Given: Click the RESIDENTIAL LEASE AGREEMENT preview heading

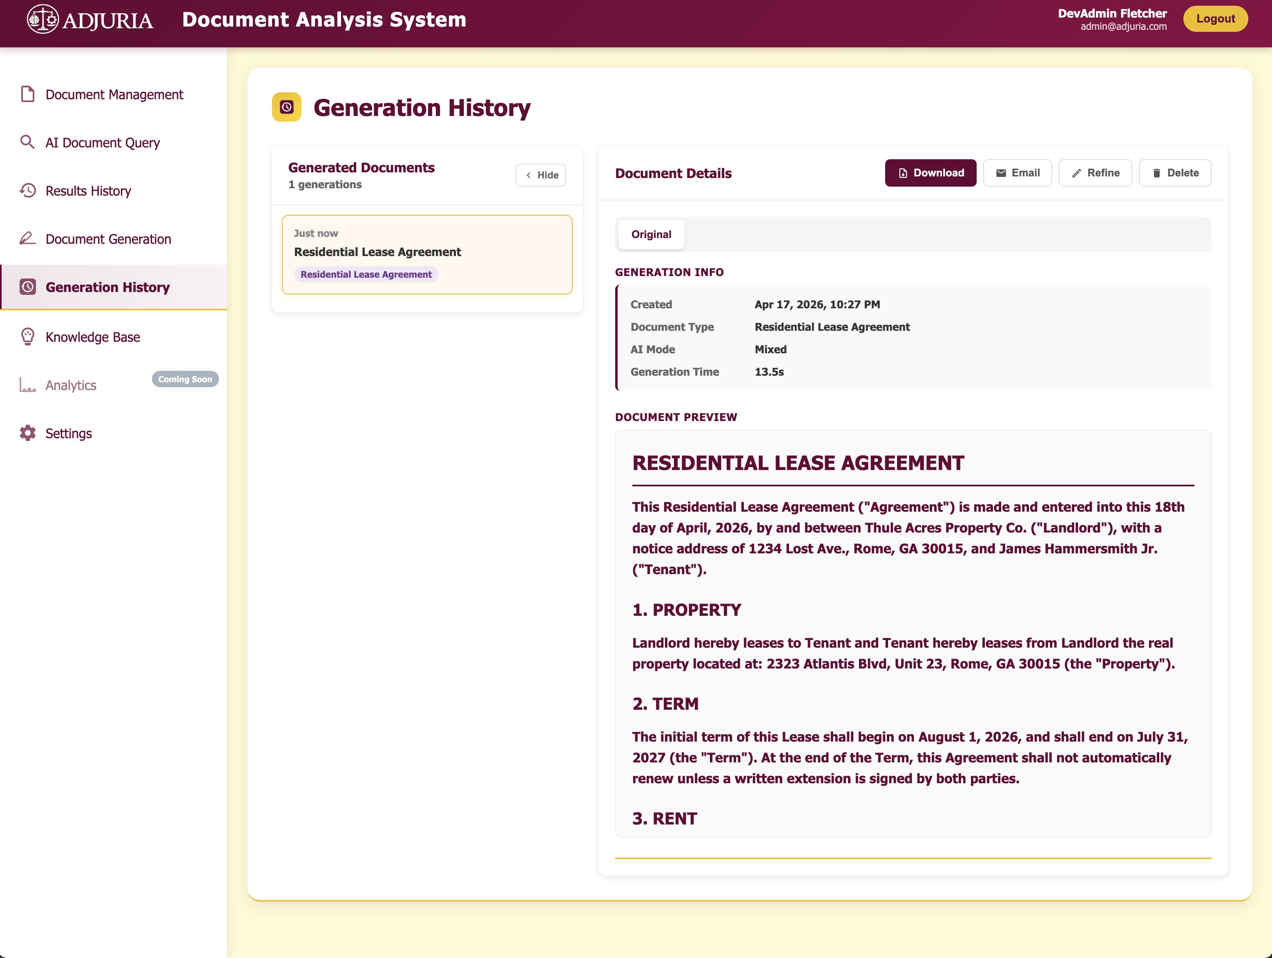Looking at the screenshot, I should (798, 463).
